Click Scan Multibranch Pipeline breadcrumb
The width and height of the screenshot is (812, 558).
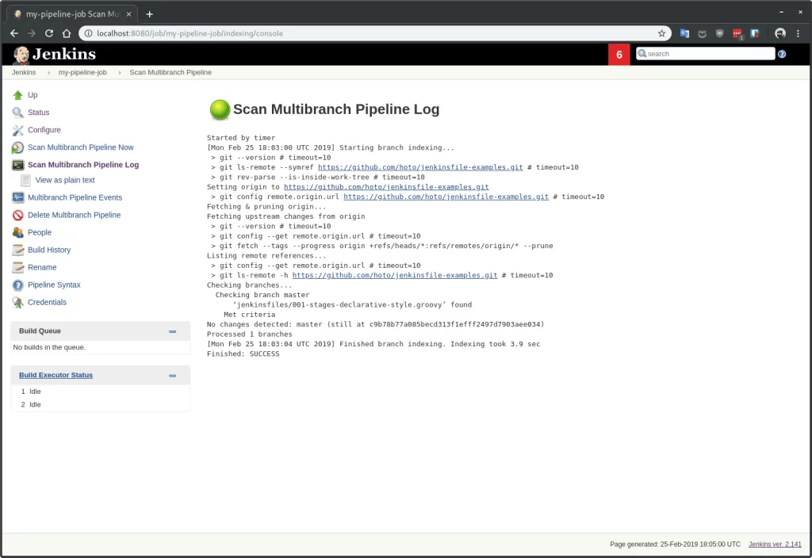(x=170, y=72)
